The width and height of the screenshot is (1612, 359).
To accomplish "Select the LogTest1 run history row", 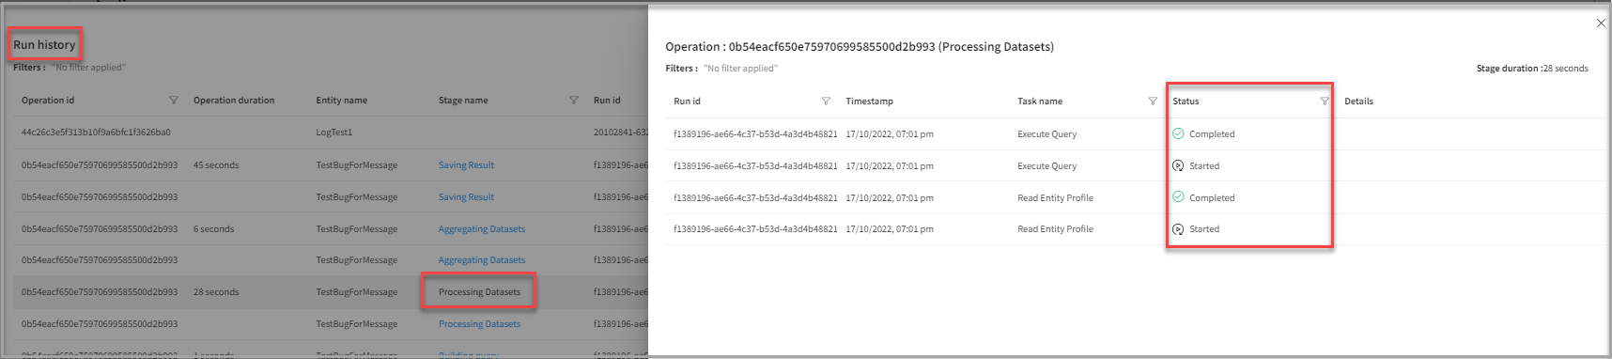I will [x=331, y=133].
